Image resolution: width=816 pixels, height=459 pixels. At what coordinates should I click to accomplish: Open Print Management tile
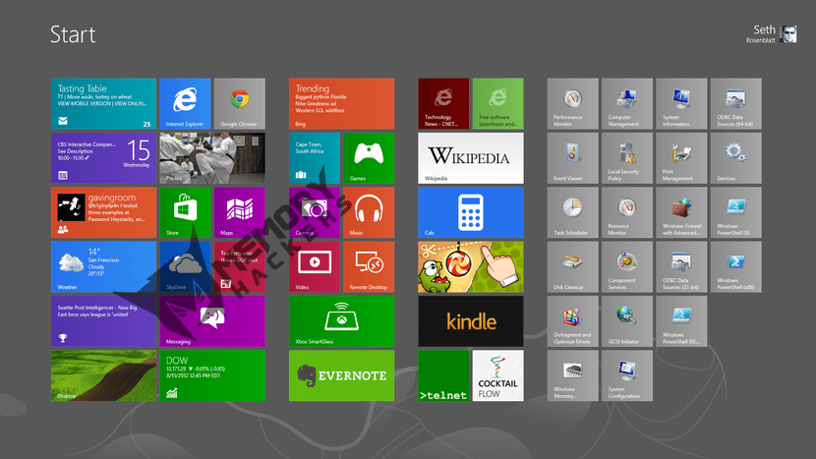click(681, 158)
